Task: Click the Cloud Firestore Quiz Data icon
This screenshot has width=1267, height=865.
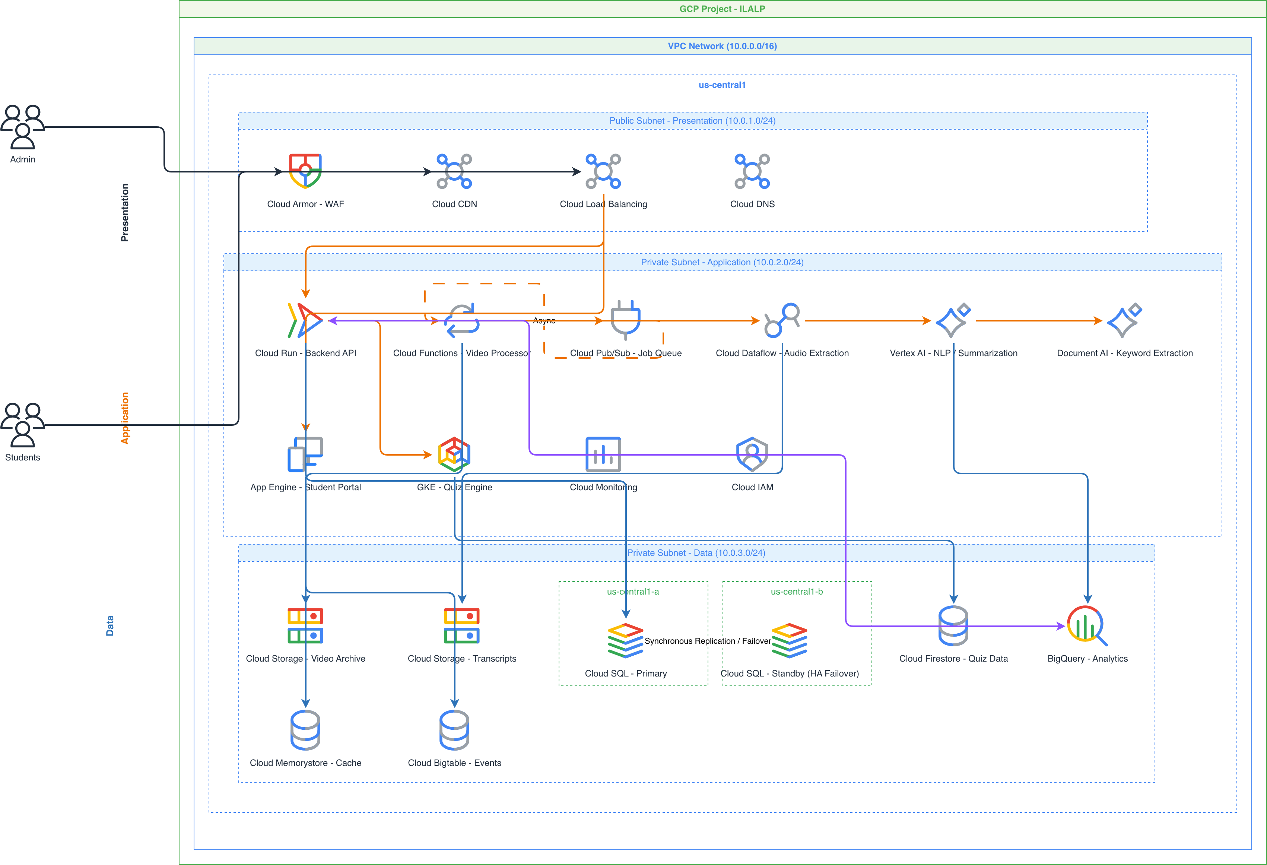Action: tap(953, 625)
